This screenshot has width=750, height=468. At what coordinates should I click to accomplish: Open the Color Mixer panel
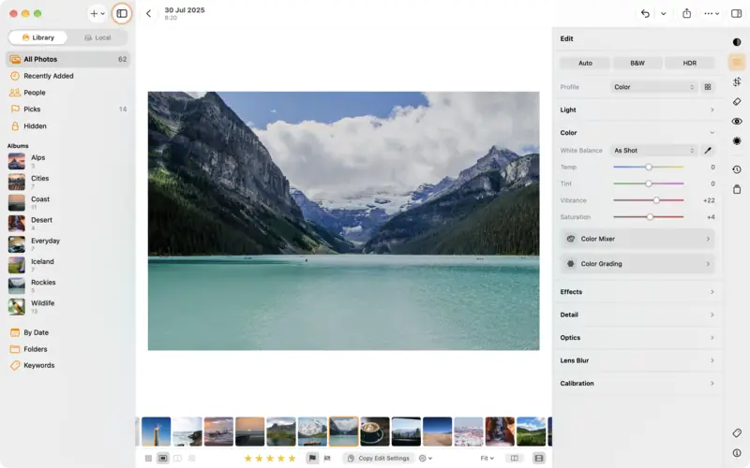(637, 239)
